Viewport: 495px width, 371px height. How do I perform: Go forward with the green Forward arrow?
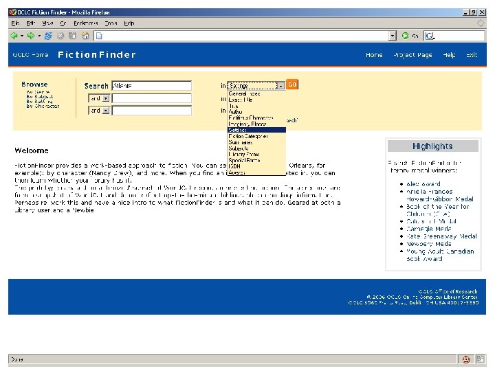tap(31, 36)
